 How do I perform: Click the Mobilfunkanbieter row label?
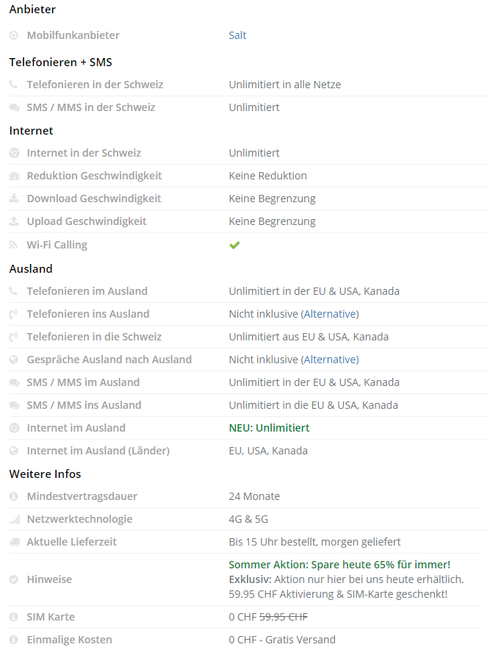(x=73, y=35)
